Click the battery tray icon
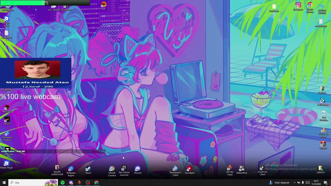Image resolution: width=331 pixels, height=186 pixels. 299,183
